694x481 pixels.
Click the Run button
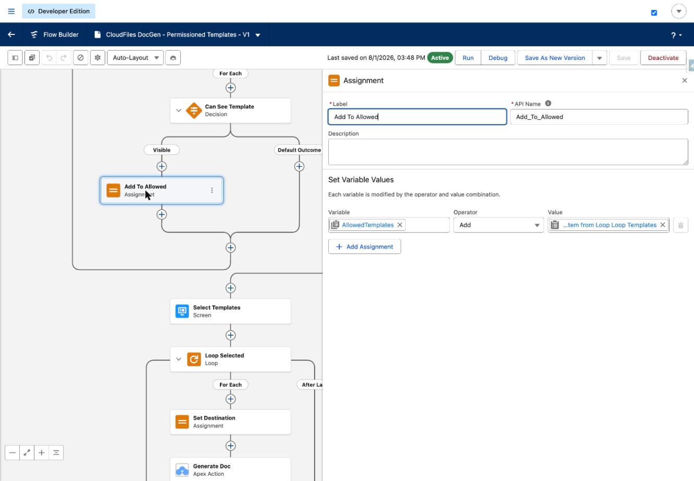click(x=468, y=58)
